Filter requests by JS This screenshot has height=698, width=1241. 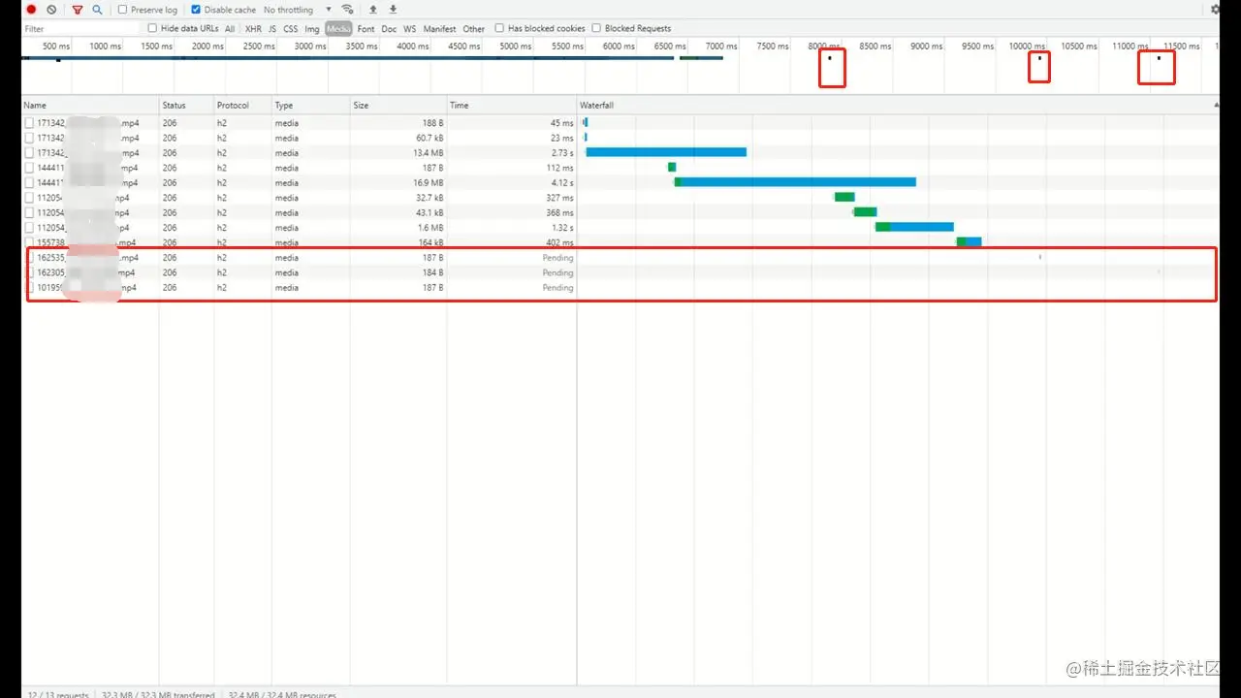(x=272, y=29)
